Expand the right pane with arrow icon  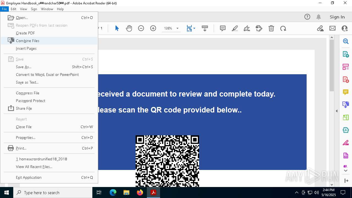coord(346,181)
